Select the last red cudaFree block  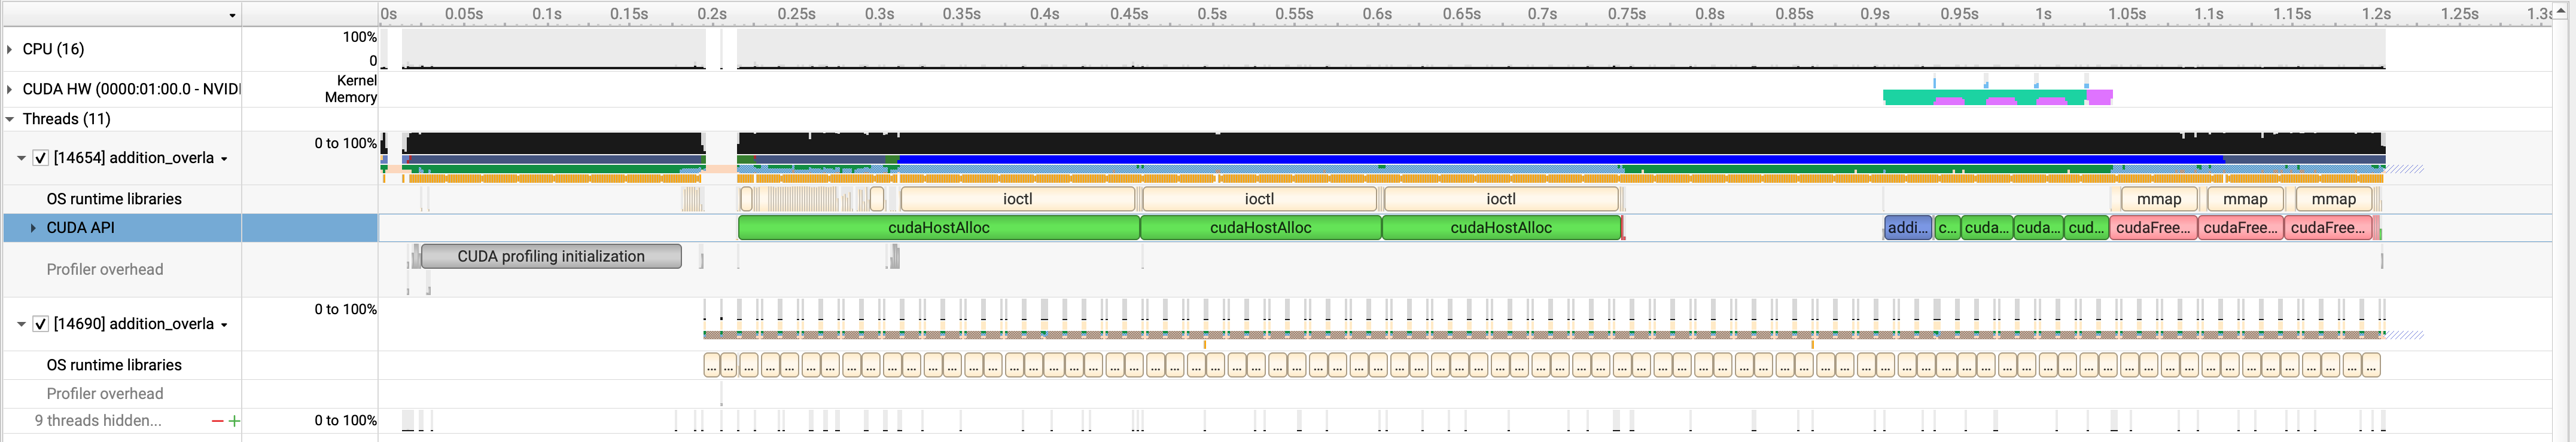click(2327, 228)
